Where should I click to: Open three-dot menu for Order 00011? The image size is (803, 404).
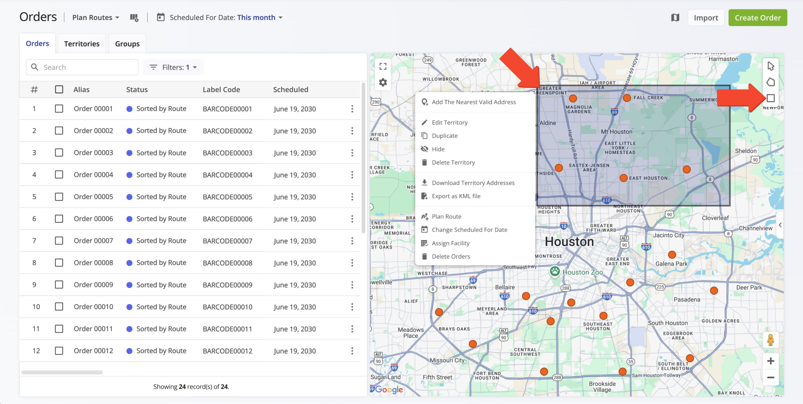pos(352,329)
